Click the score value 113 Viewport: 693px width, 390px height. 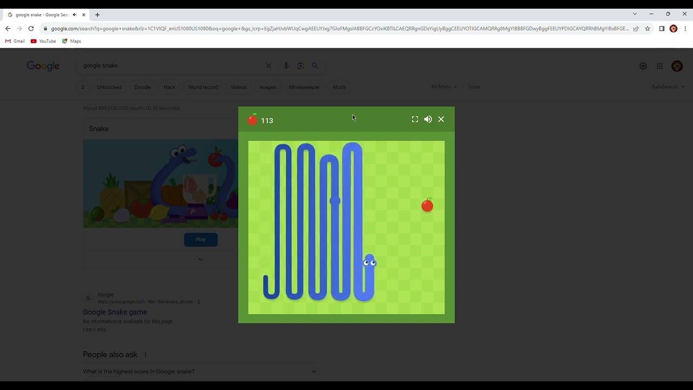point(267,121)
